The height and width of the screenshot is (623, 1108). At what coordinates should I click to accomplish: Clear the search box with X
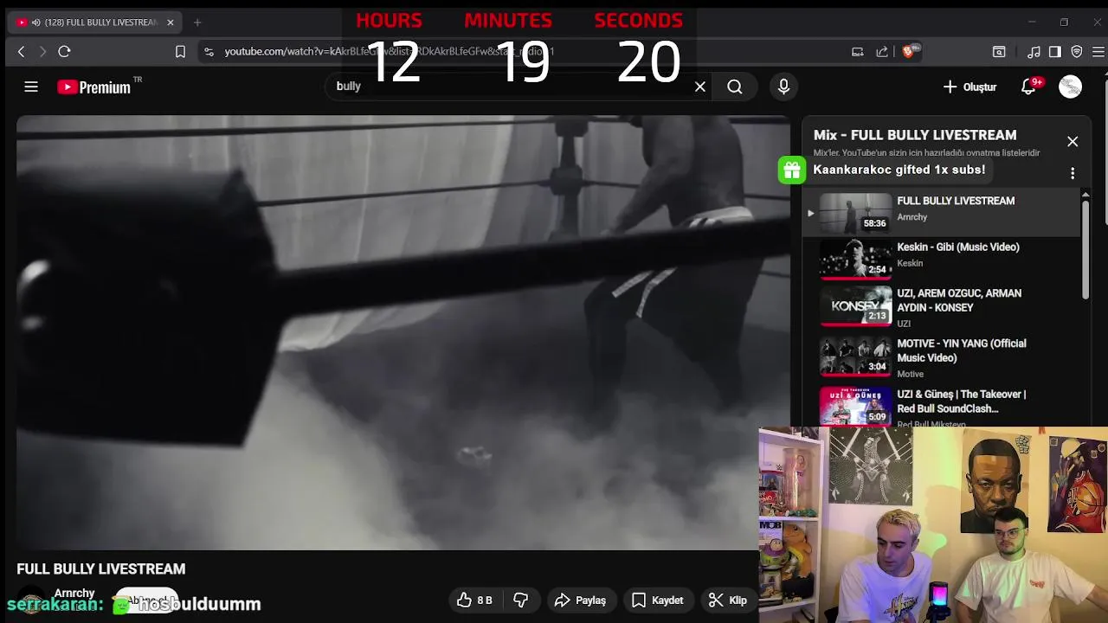coord(700,87)
